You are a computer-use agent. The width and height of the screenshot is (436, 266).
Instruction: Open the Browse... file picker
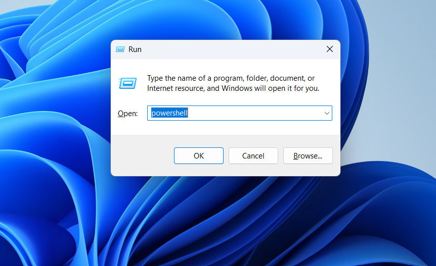point(308,155)
